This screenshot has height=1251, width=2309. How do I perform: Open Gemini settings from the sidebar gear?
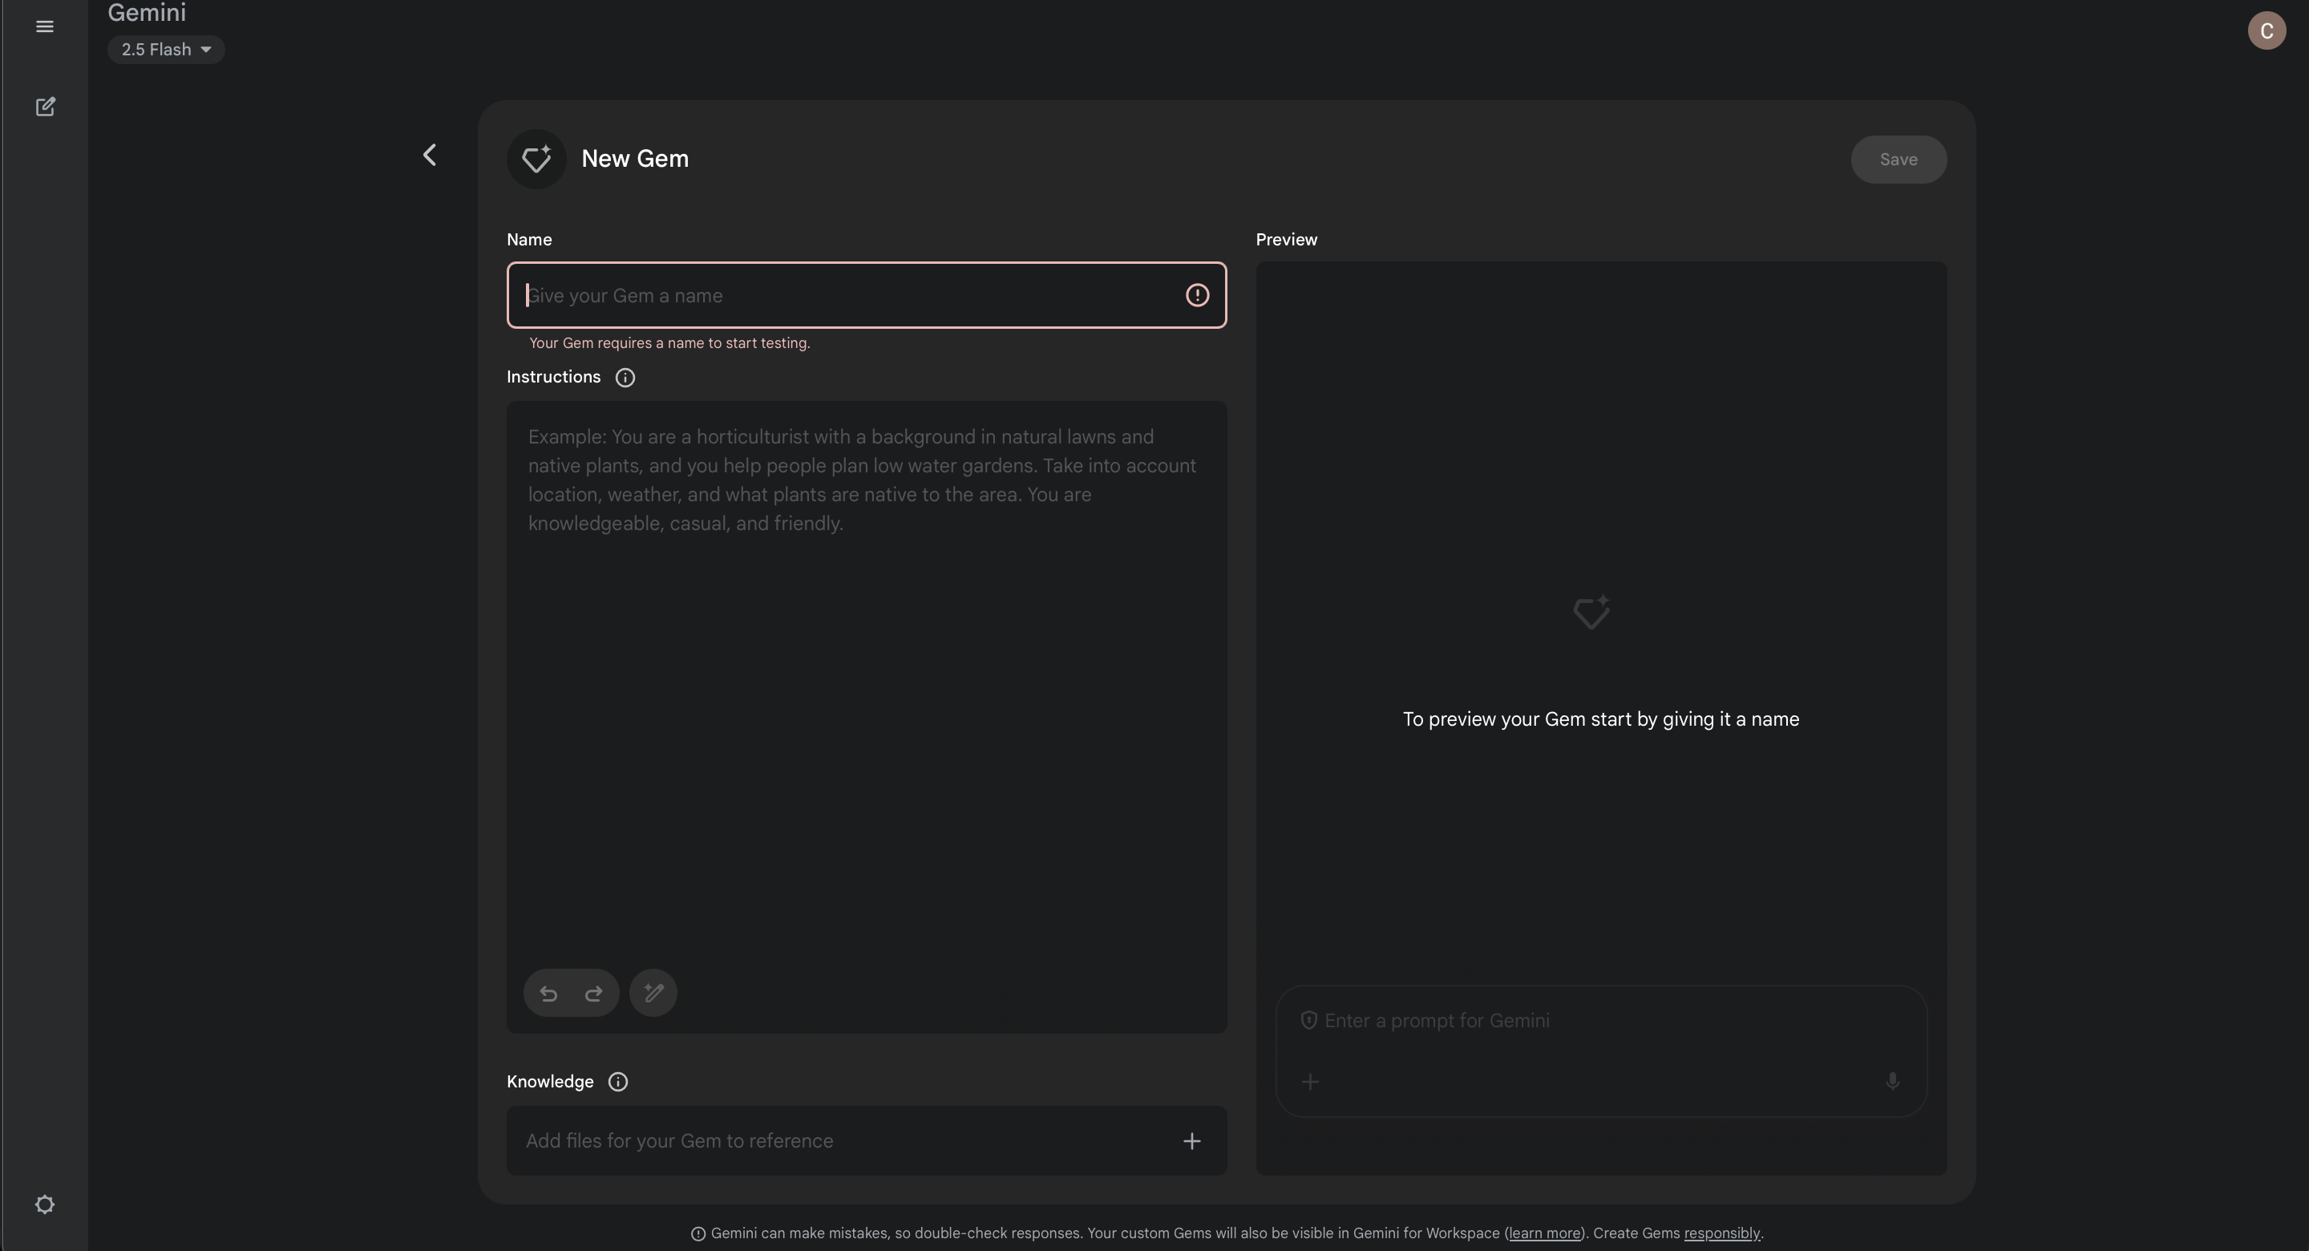click(x=45, y=1204)
